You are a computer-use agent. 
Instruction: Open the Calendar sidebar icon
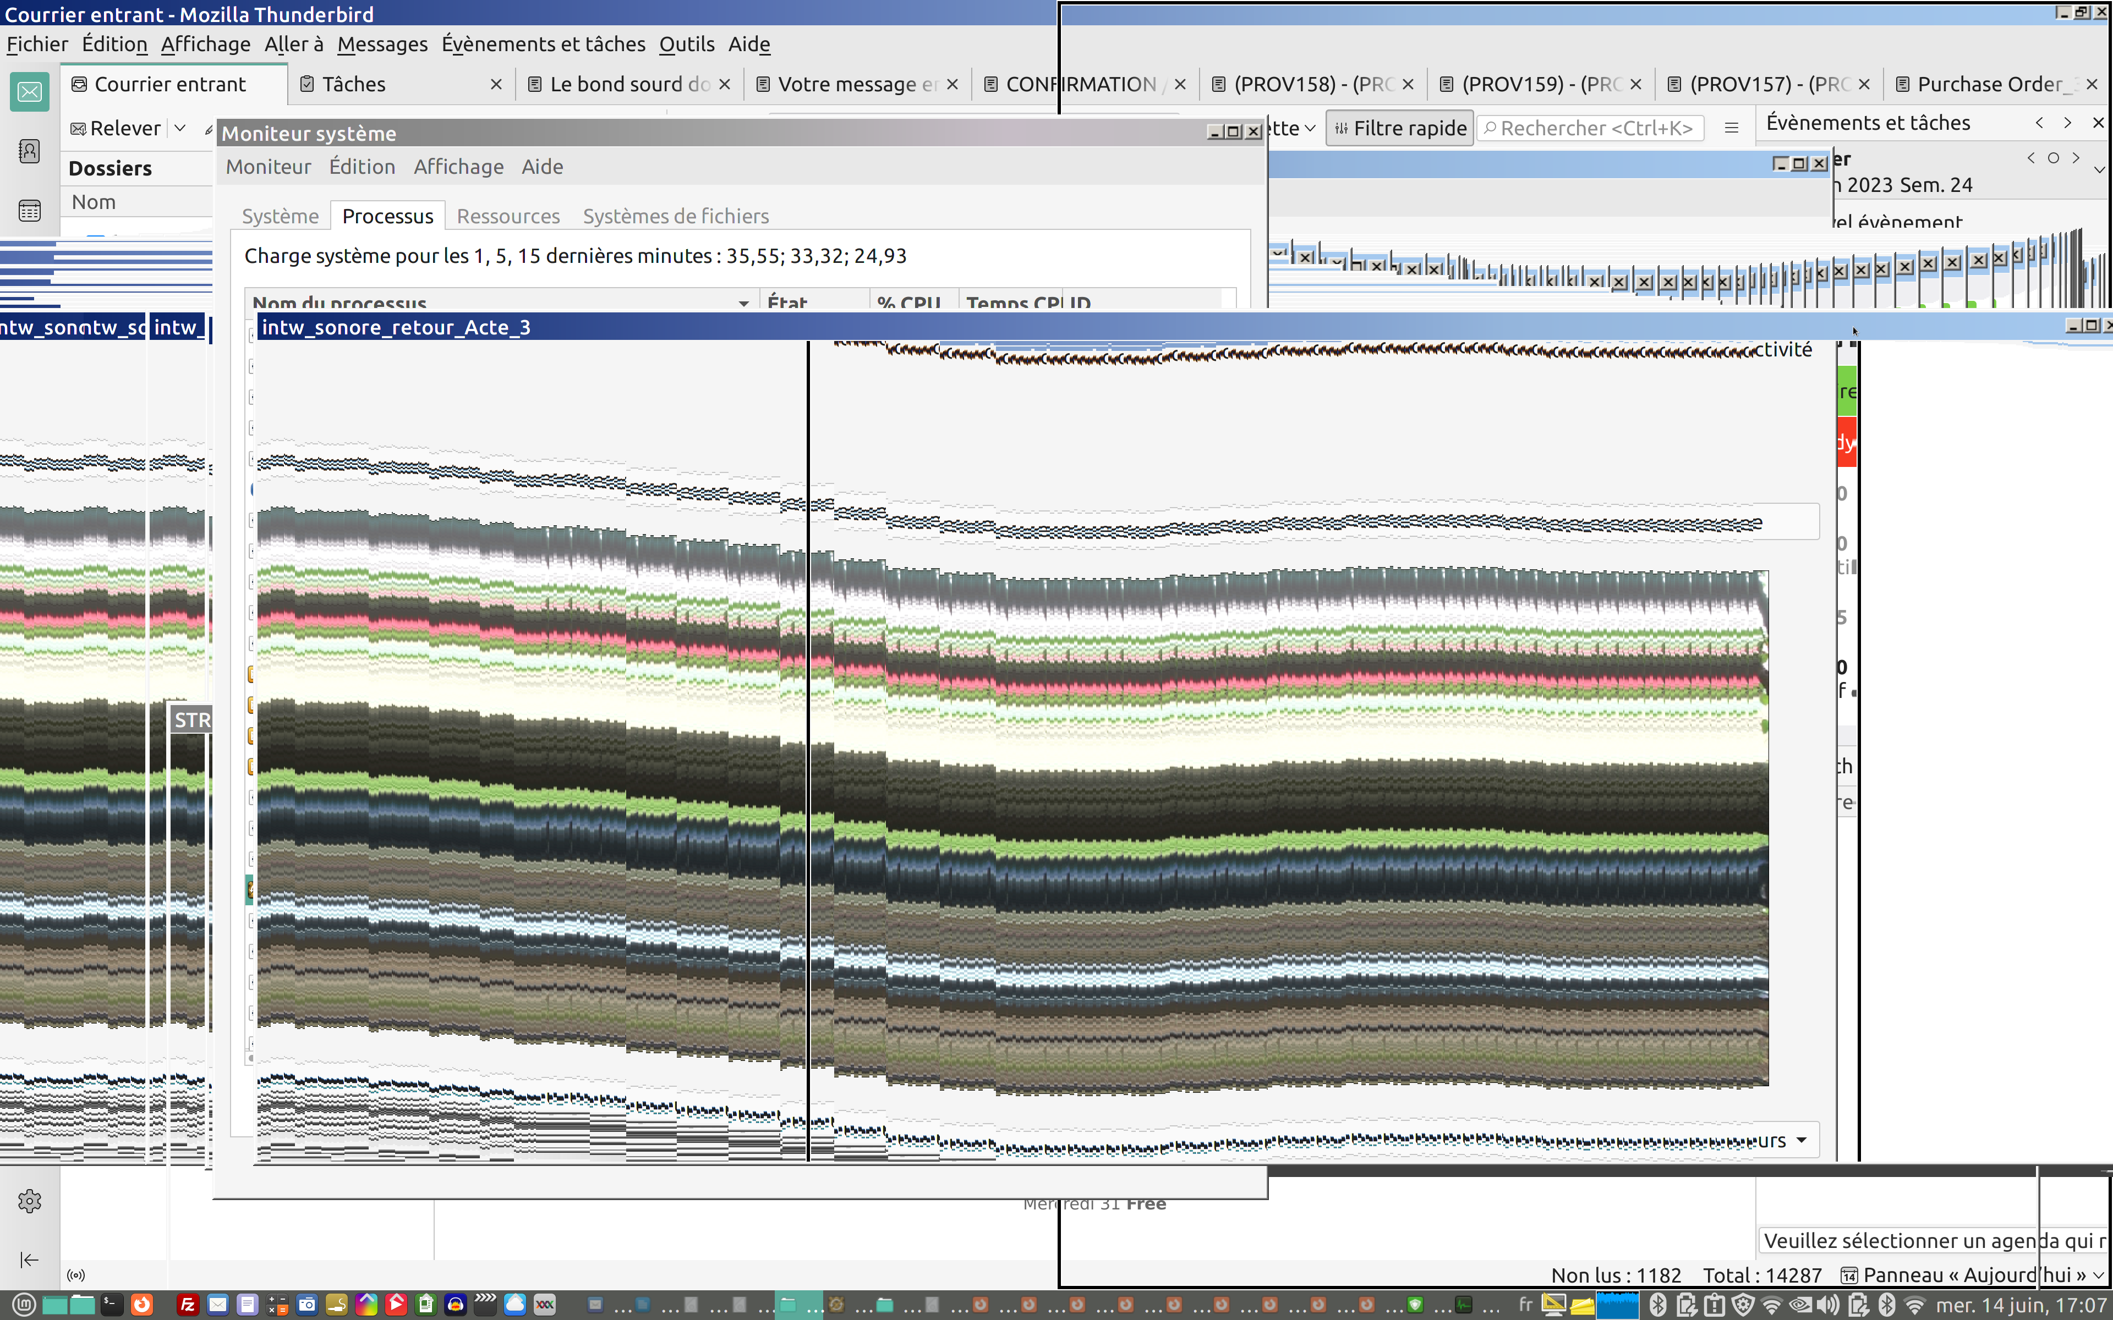click(x=29, y=211)
